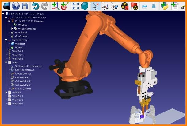Open the online library globe icon
The height and width of the screenshot is (126, 187).
[16, 6]
